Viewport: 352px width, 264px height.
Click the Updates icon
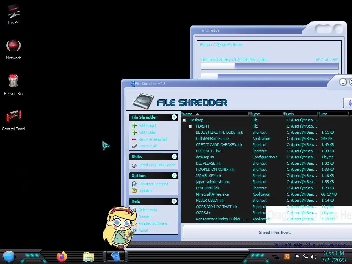[x=134, y=190]
